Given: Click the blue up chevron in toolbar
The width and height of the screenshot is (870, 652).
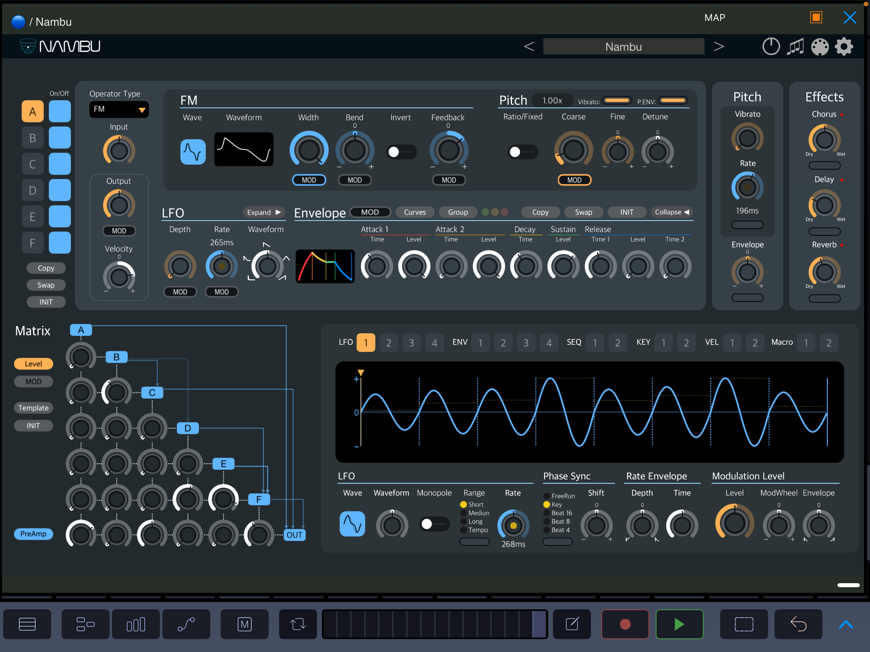Looking at the screenshot, I should click(846, 625).
